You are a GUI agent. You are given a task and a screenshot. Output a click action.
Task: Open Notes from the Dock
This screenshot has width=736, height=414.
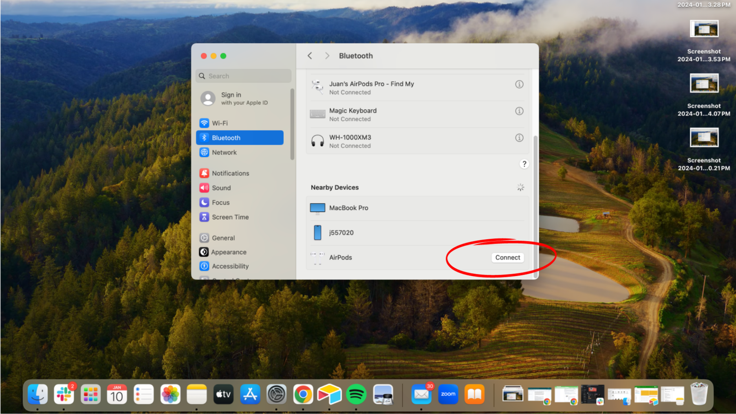click(x=197, y=394)
